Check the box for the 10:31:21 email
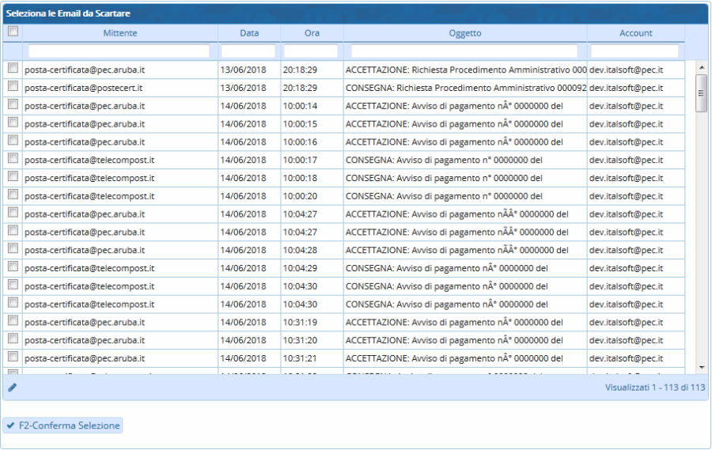The width and height of the screenshot is (712, 450). click(x=13, y=358)
